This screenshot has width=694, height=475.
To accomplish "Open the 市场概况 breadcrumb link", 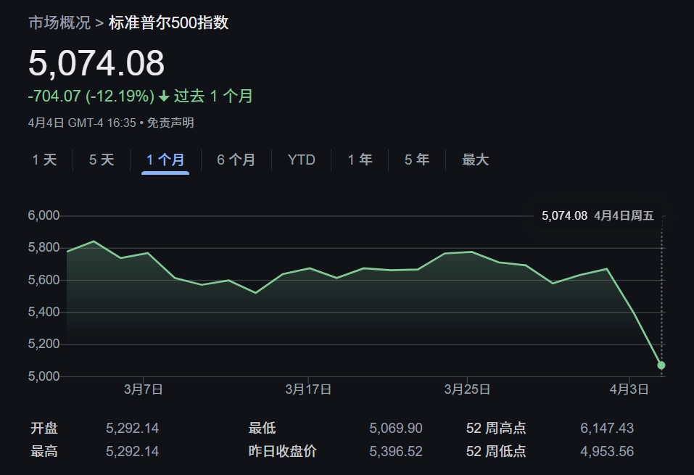I will click(59, 22).
